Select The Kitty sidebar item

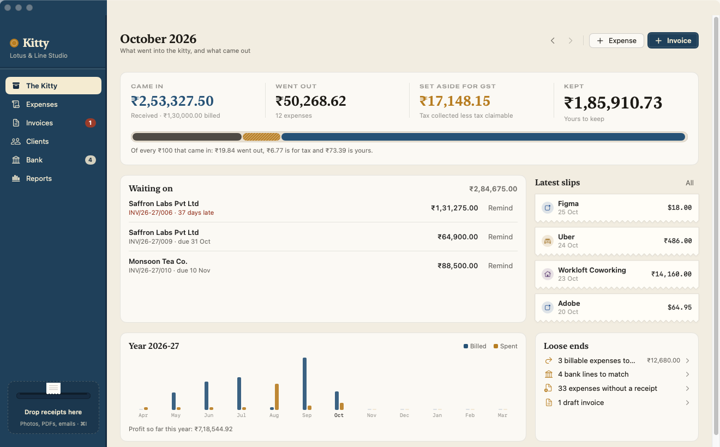click(x=53, y=86)
